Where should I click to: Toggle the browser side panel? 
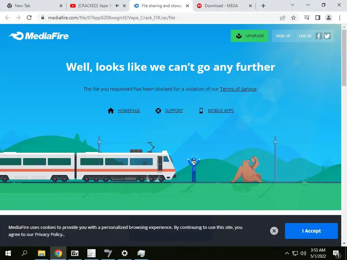(318, 18)
